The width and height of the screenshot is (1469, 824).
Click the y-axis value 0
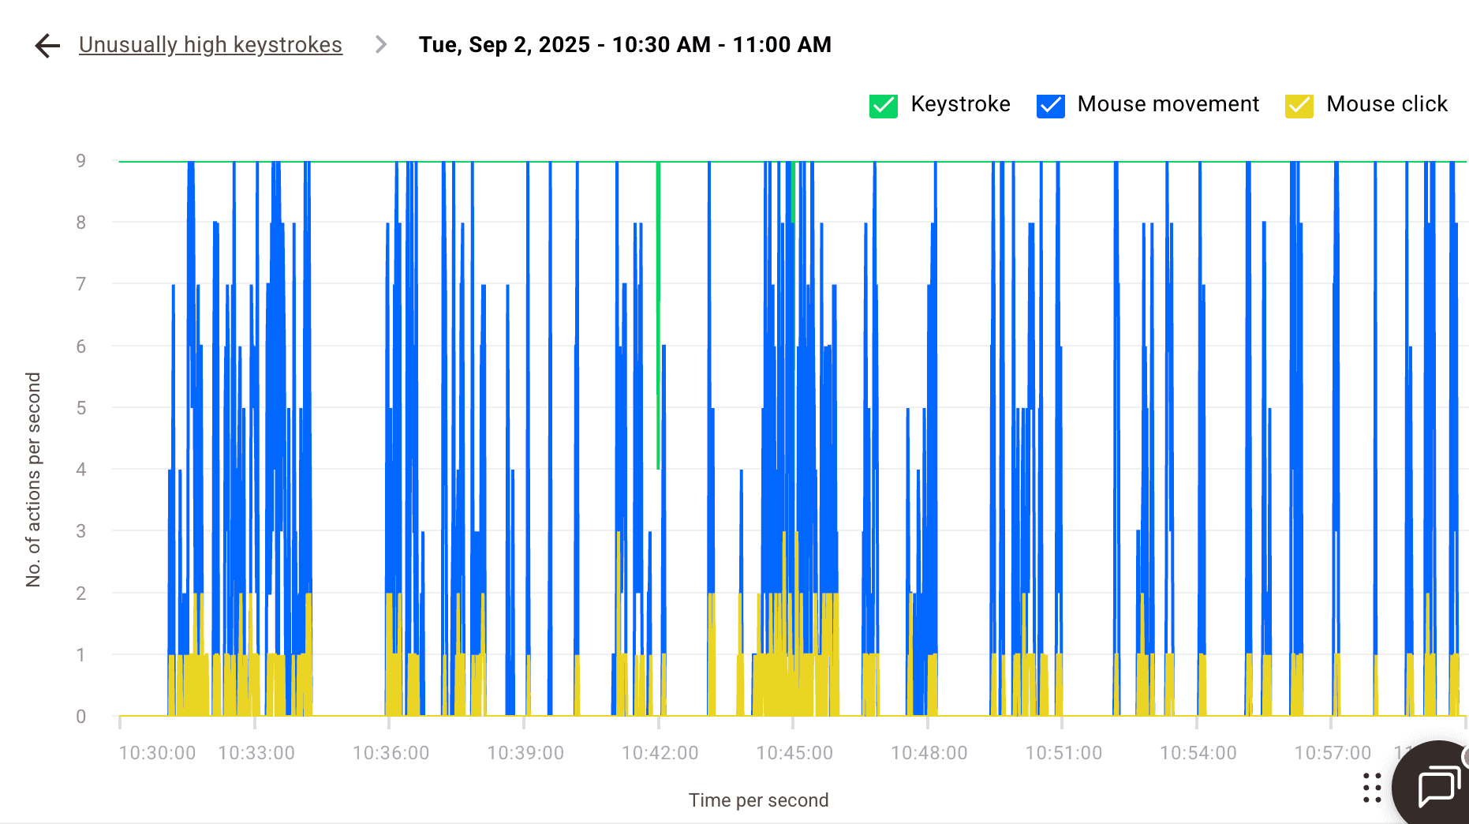coord(80,717)
